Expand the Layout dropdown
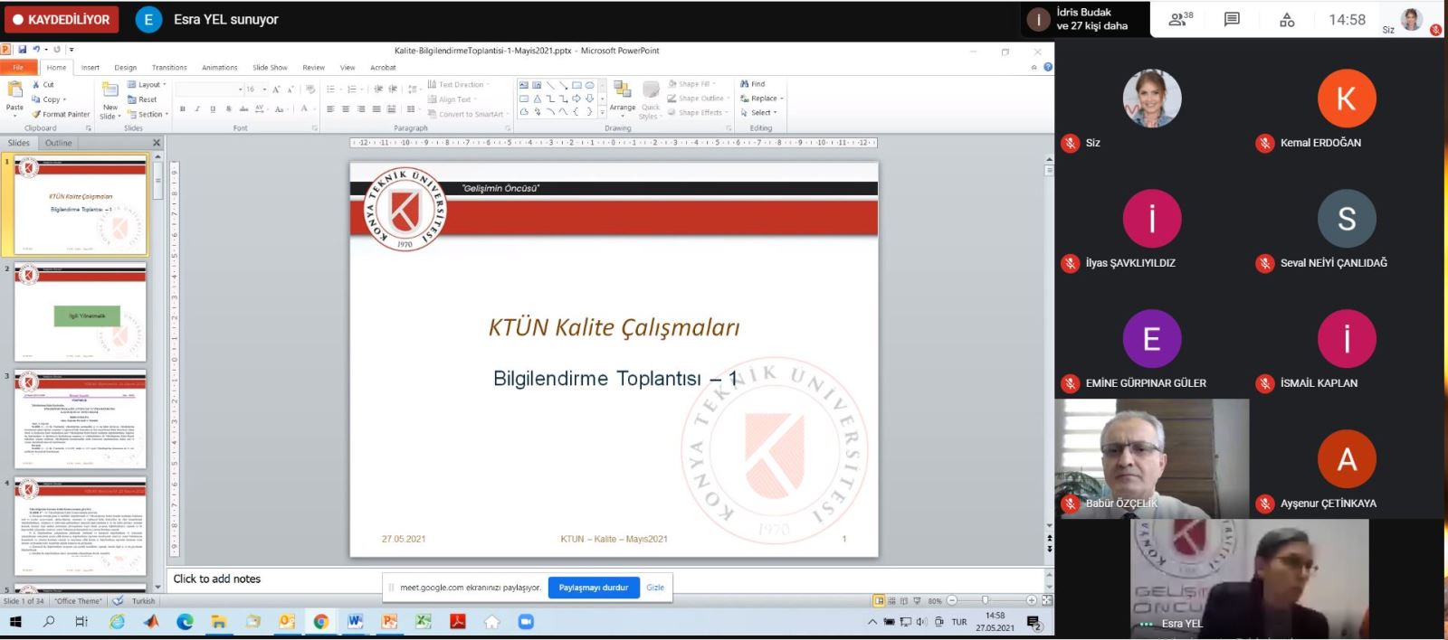The image size is (1448, 640). click(151, 85)
